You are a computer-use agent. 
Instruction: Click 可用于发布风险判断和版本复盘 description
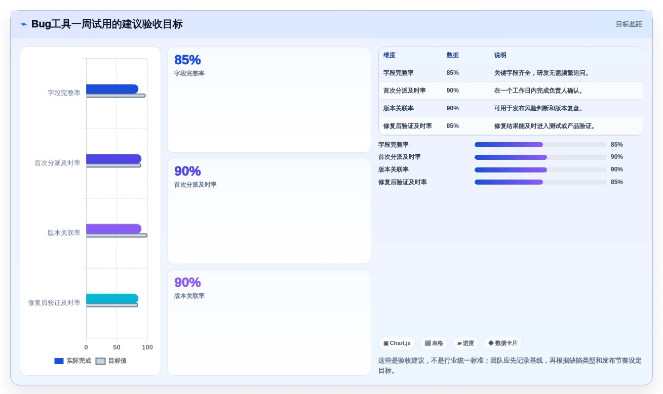point(539,108)
